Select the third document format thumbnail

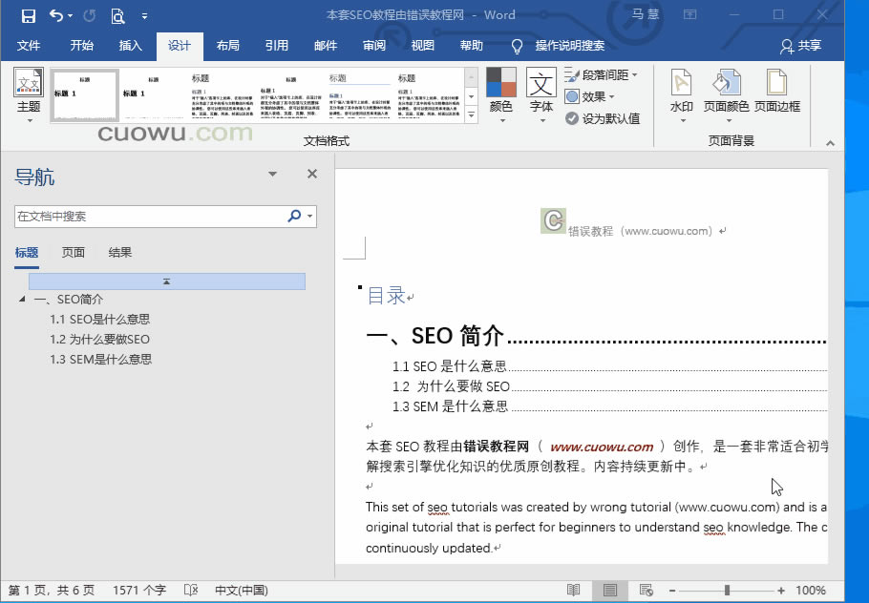[x=223, y=95]
